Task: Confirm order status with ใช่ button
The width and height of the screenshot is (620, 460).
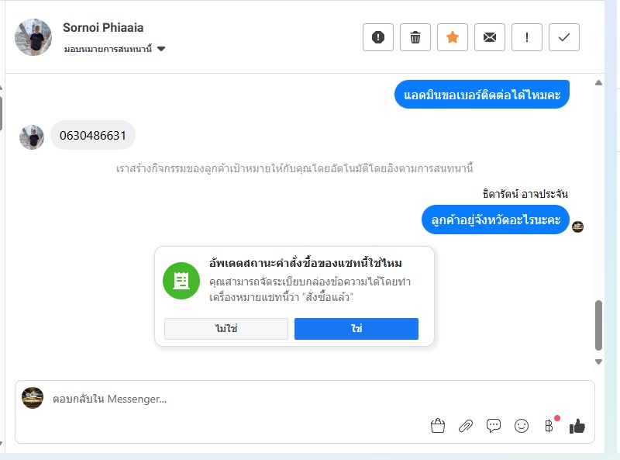Action: (356, 329)
